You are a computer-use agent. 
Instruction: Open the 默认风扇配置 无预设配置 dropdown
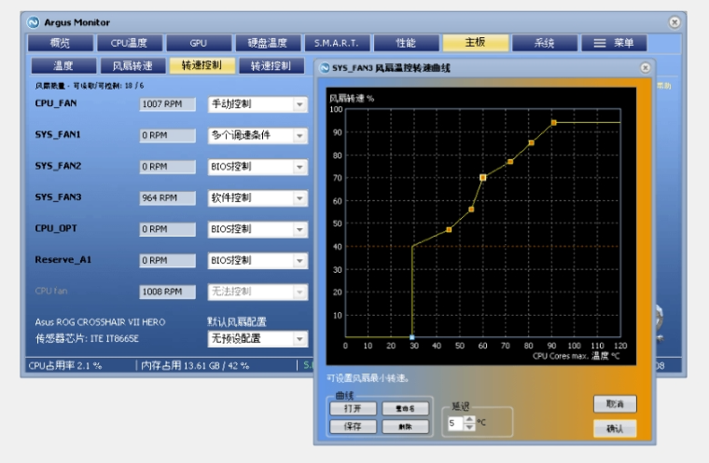257,339
